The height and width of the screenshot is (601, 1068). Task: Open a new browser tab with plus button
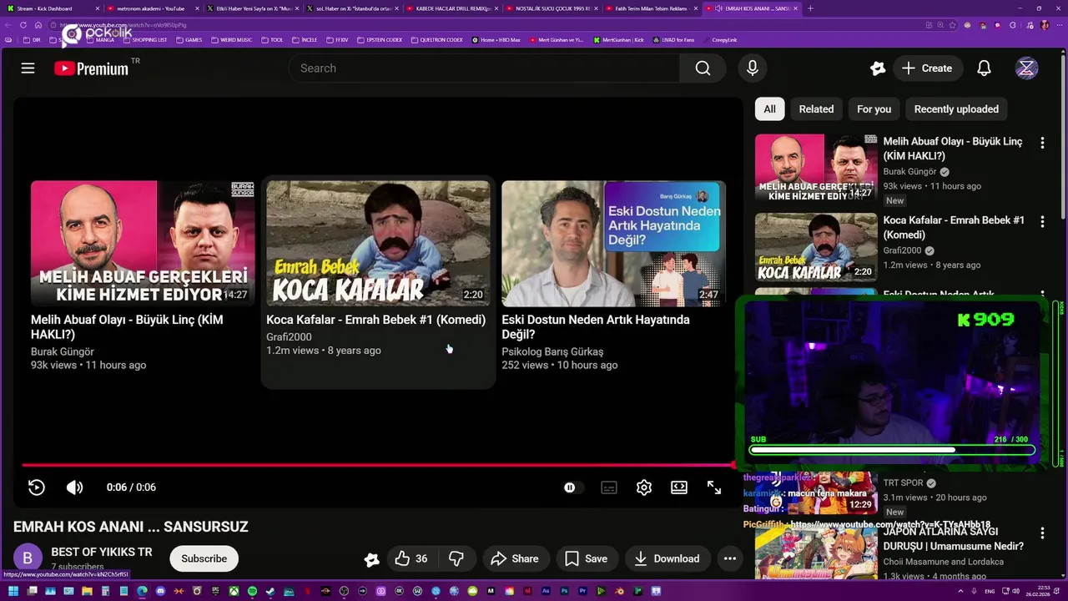tap(810, 8)
